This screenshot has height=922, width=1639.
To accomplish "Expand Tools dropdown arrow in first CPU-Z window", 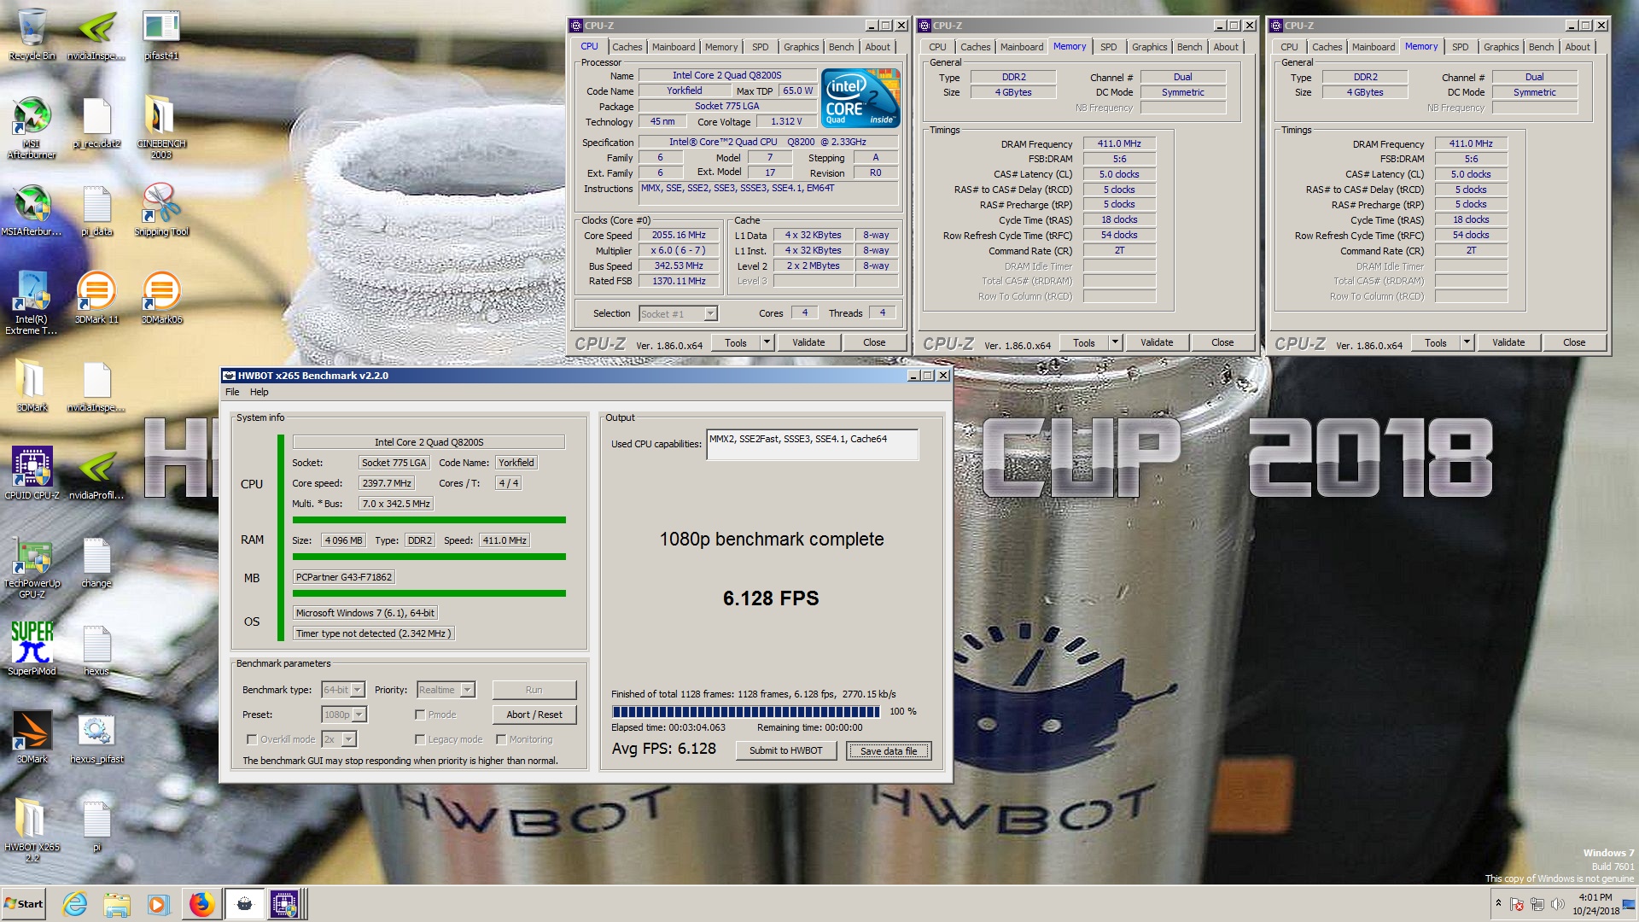I will coord(767,342).
